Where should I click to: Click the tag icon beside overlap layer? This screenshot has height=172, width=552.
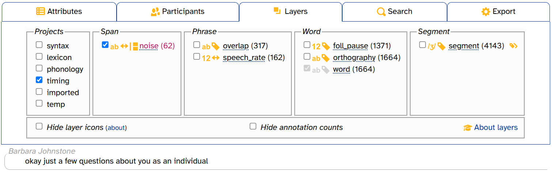pyautogui.click(x=216, y=46)
